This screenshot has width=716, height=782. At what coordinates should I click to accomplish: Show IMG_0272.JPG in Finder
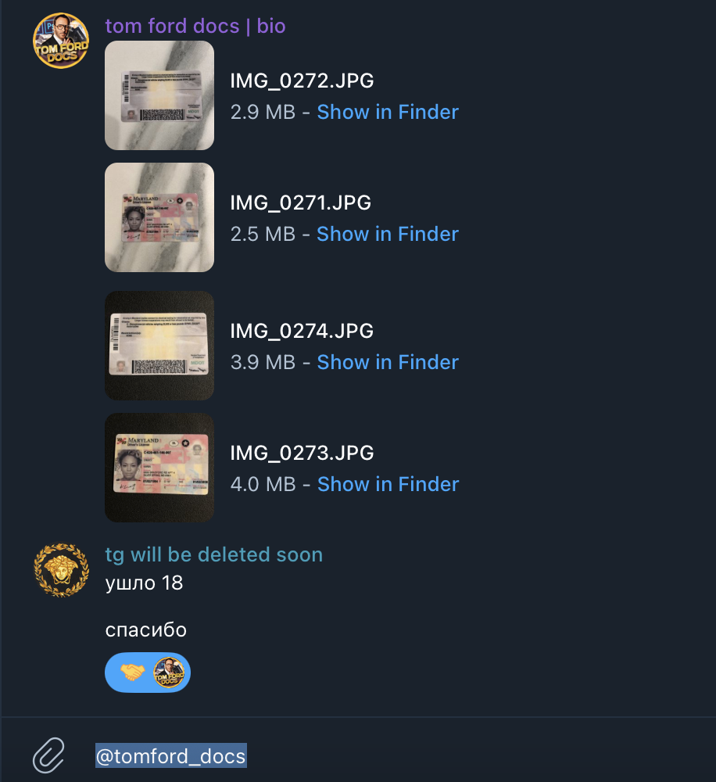pyautogui.click(x=388, y=112)
